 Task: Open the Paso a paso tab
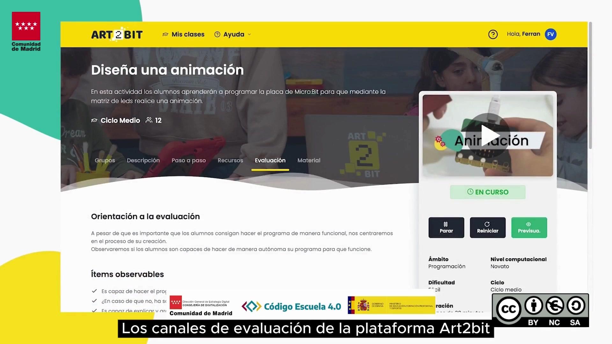point(188,161)
